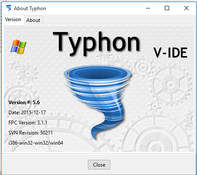
Task: Minimize the About Typhon window
Action: tap(148, 8)
